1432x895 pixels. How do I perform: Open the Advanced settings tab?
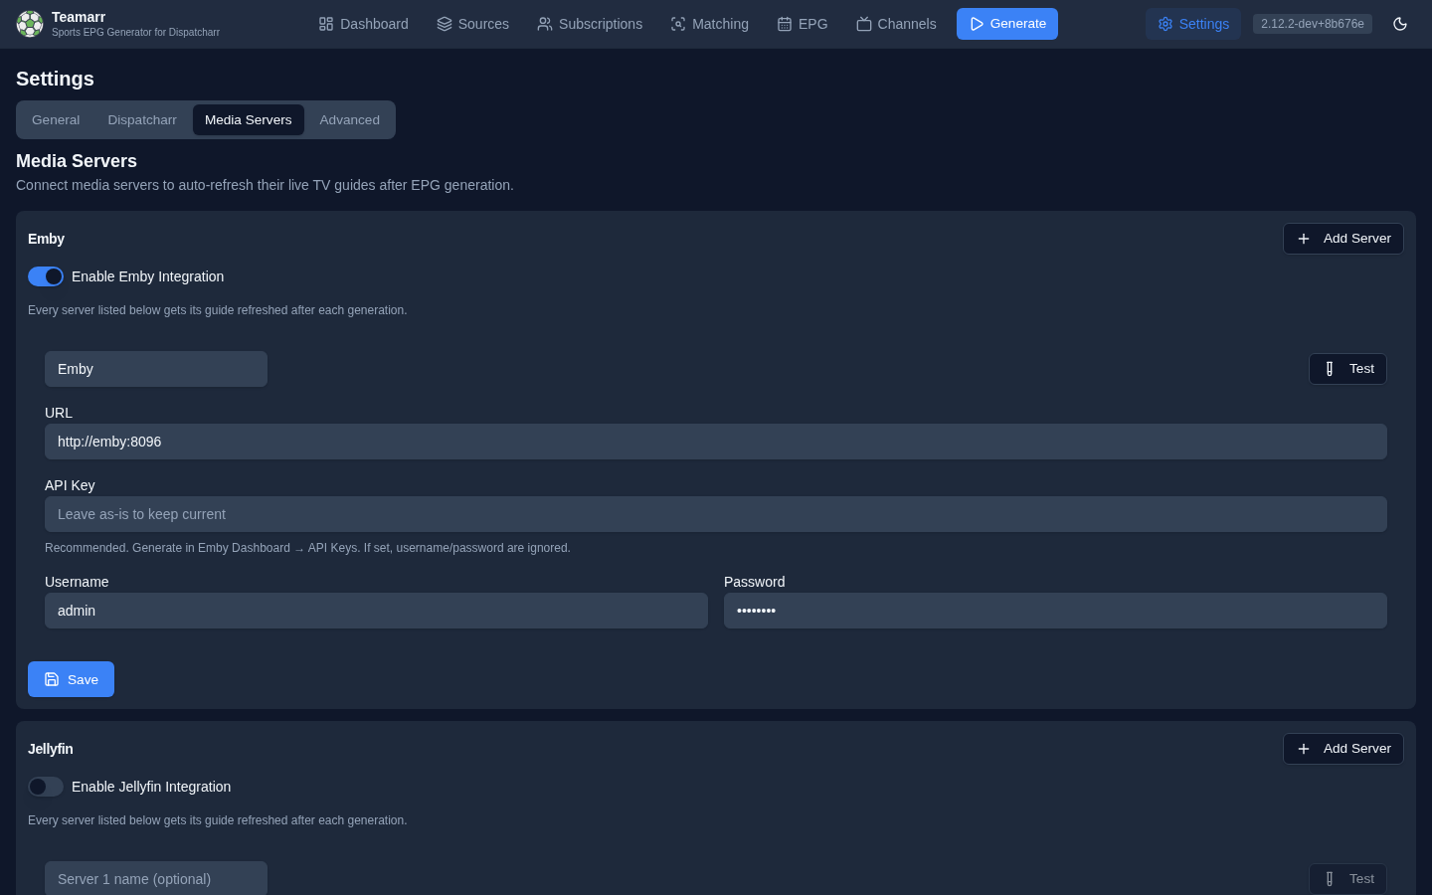pos(350,119)
